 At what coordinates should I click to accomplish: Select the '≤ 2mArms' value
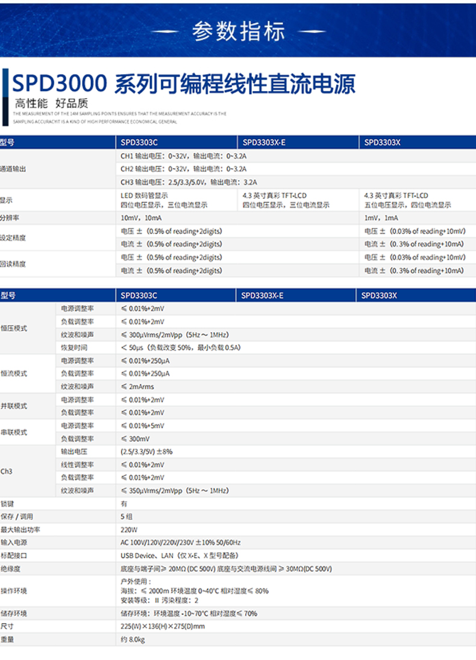point(137,386)
